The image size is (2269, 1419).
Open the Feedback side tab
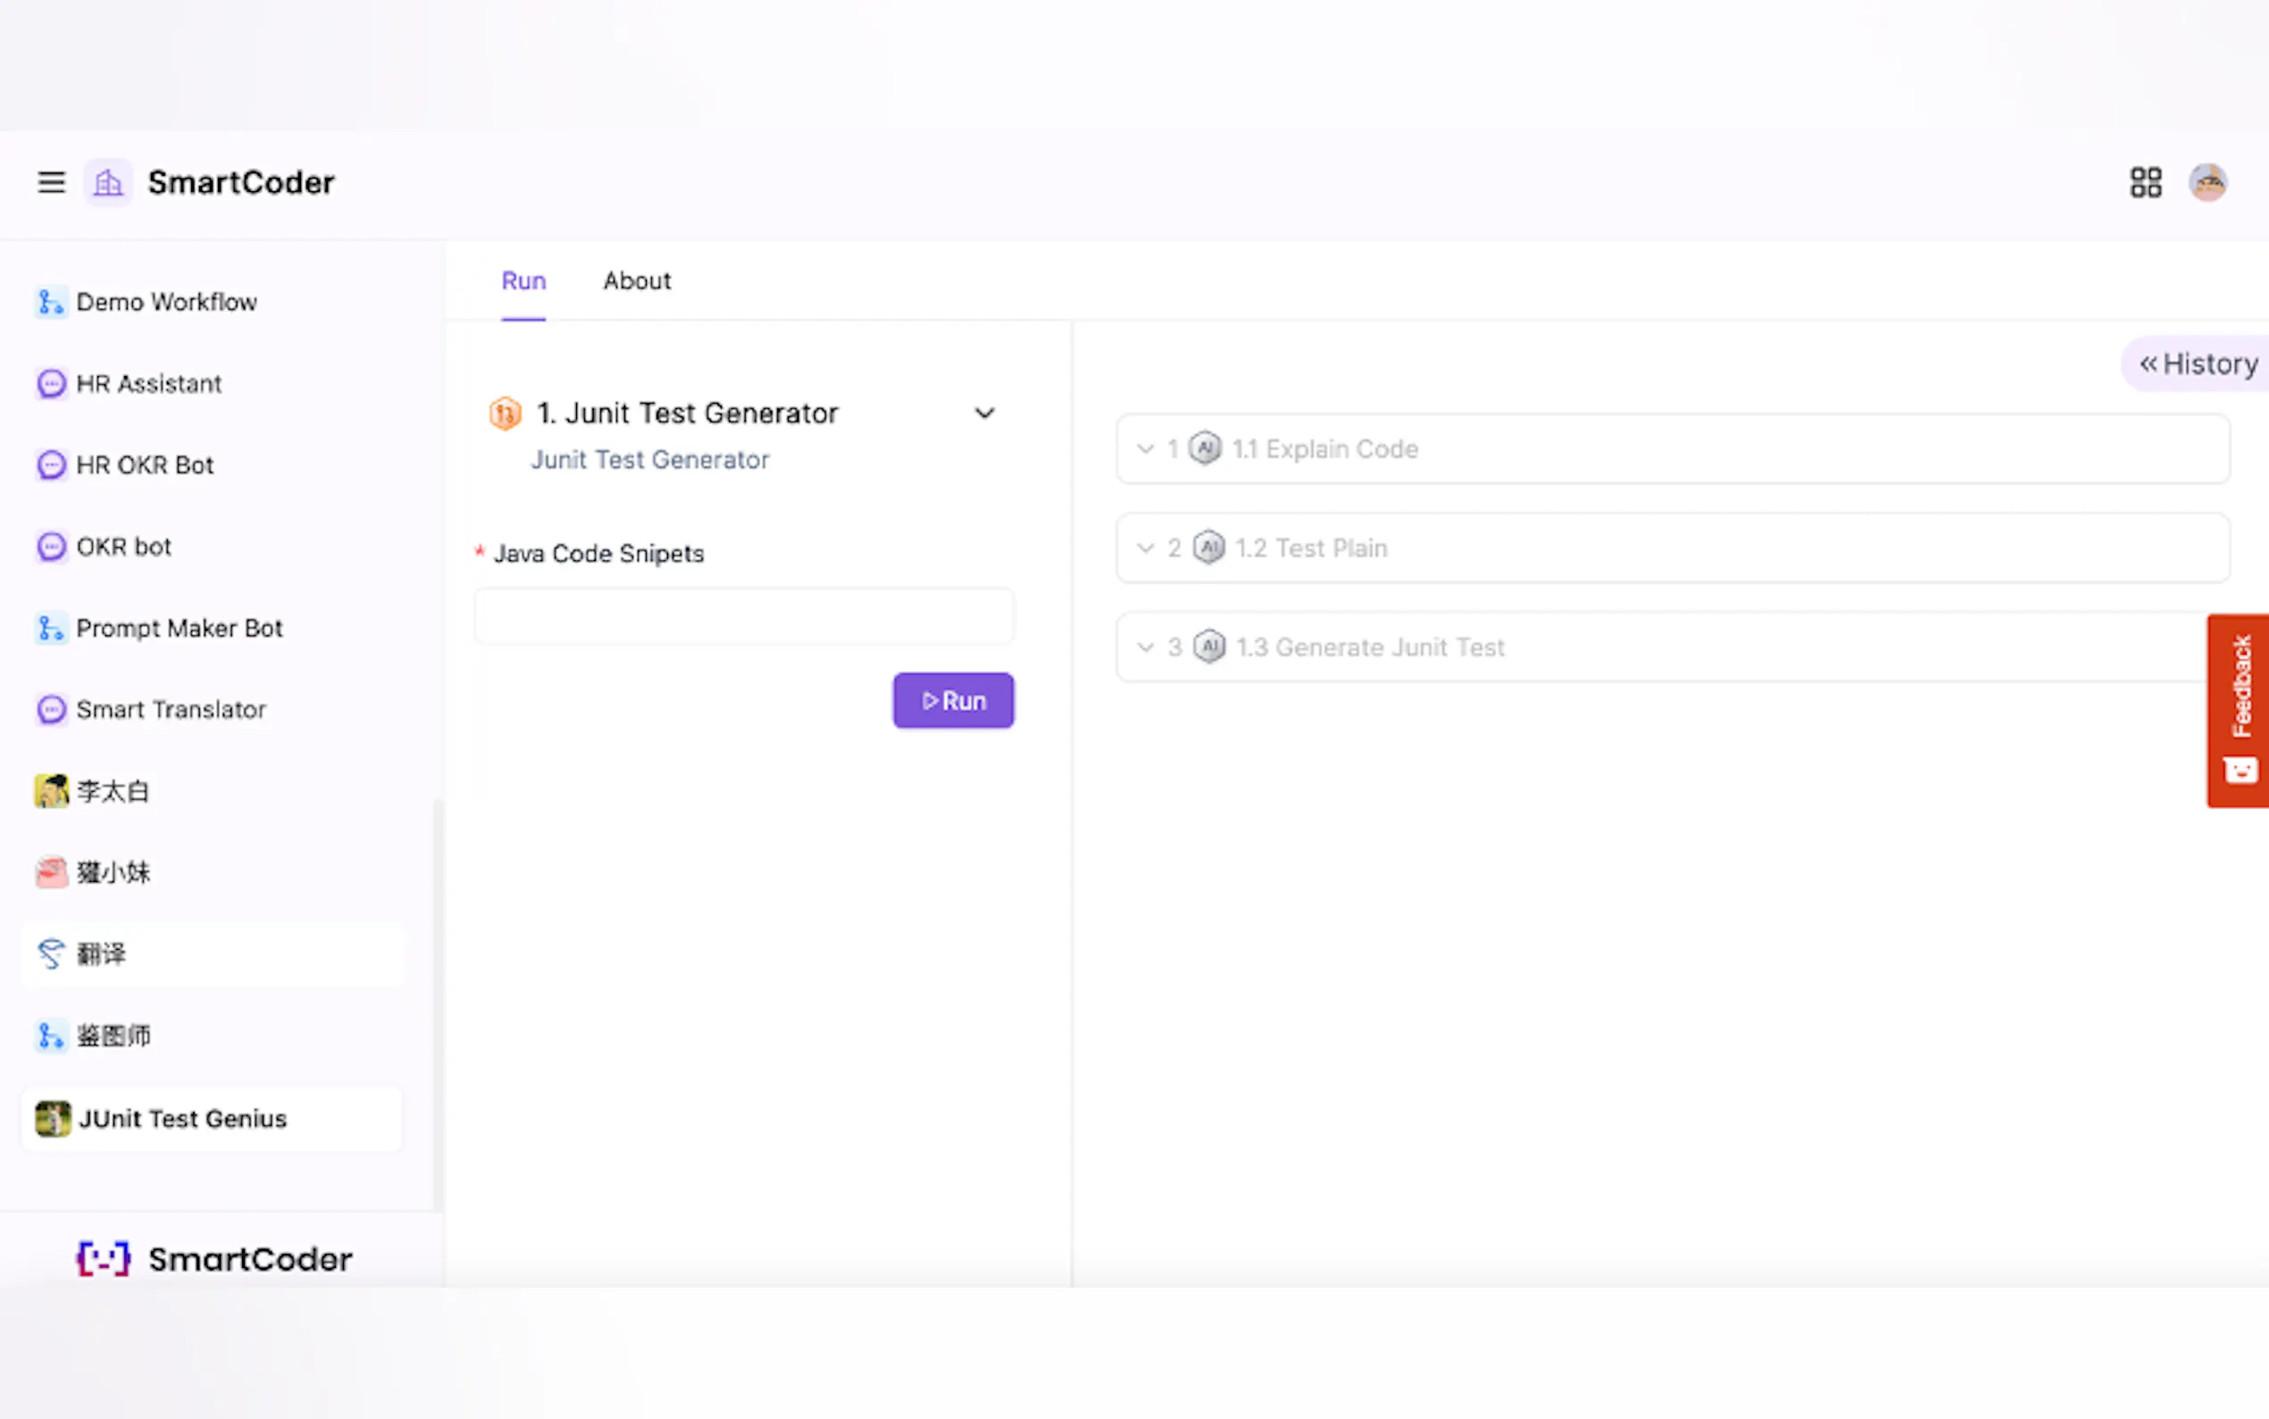[2239, 709]
